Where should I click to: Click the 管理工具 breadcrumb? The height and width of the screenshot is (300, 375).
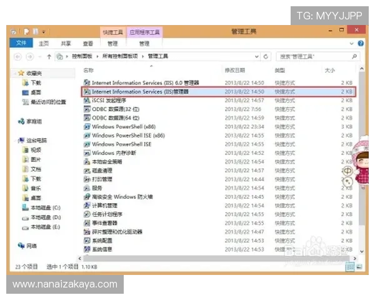158,56
